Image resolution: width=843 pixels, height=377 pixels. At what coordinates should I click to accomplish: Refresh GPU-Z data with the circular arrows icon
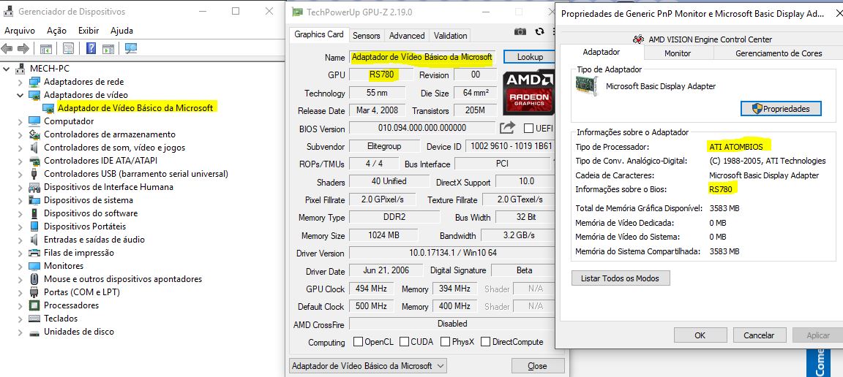pyautogui.click(x=540, y=31)
